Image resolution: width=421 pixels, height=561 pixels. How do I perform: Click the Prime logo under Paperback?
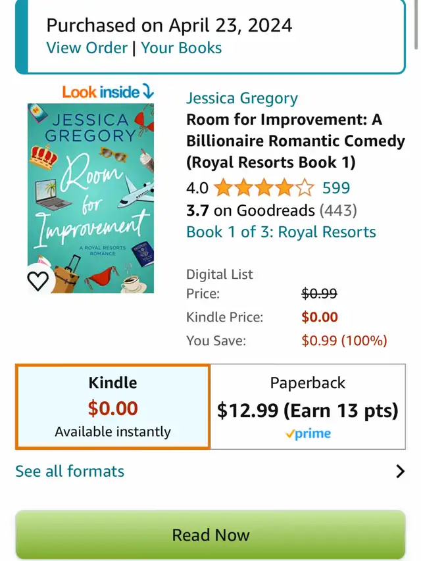[308, 434]
